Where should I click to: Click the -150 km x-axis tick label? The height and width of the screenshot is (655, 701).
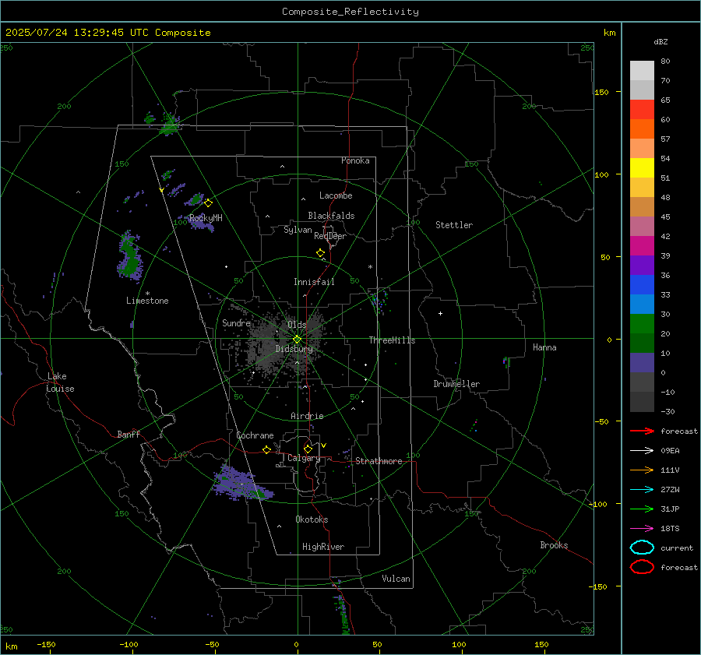pos(46,644)
